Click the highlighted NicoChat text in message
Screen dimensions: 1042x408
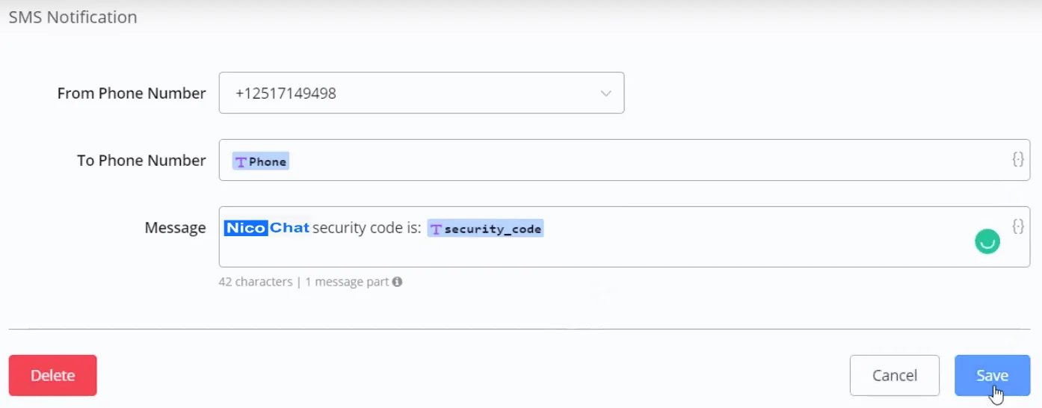tap(267, 228)
